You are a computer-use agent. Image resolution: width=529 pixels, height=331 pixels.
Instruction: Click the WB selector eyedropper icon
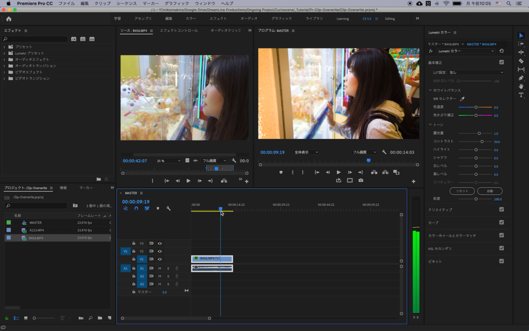click(x=462, y=99)
